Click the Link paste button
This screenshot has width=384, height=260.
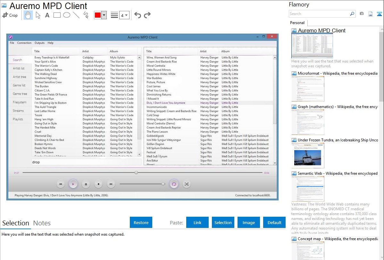[197, 222]
